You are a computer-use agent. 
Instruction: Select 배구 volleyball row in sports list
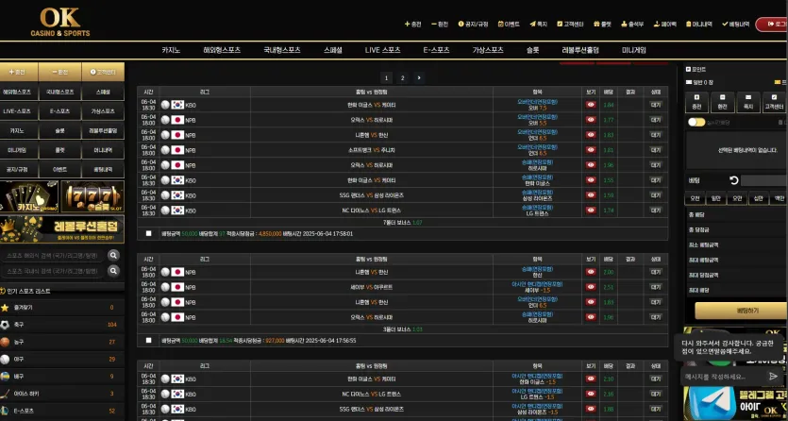point(62,377)
